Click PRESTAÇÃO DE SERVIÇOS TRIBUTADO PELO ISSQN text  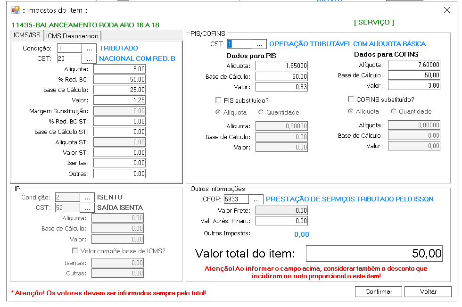(350, 199)
